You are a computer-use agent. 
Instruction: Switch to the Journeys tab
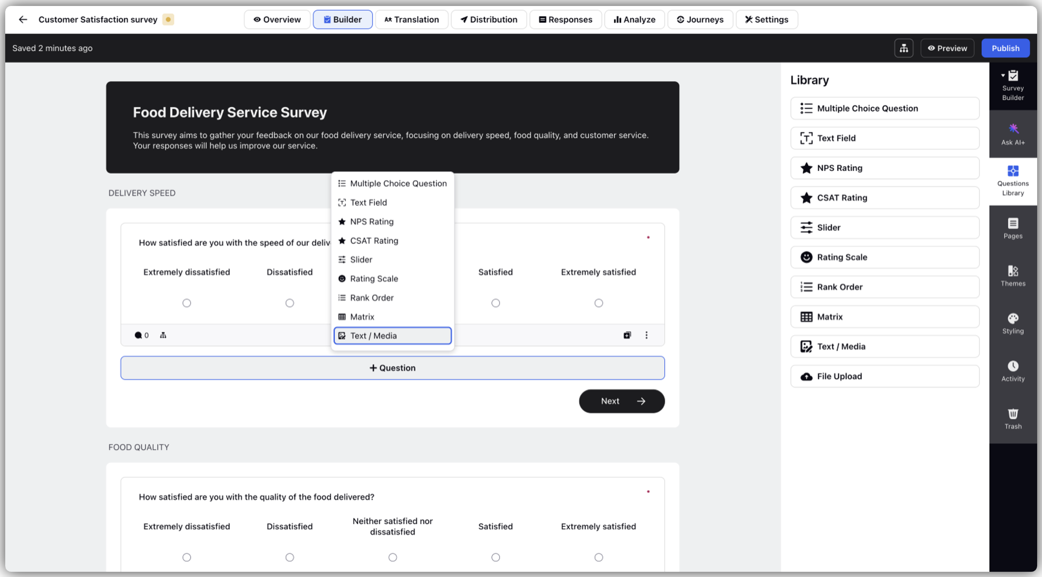[700, 19]
